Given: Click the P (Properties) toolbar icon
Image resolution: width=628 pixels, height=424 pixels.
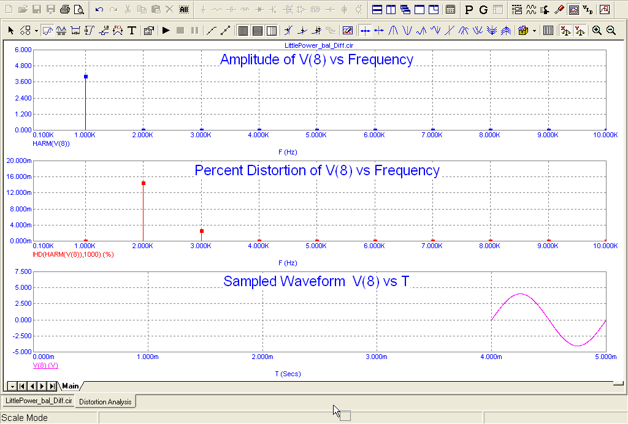Looking at the screenshot, I should click(x=469, y=10).
